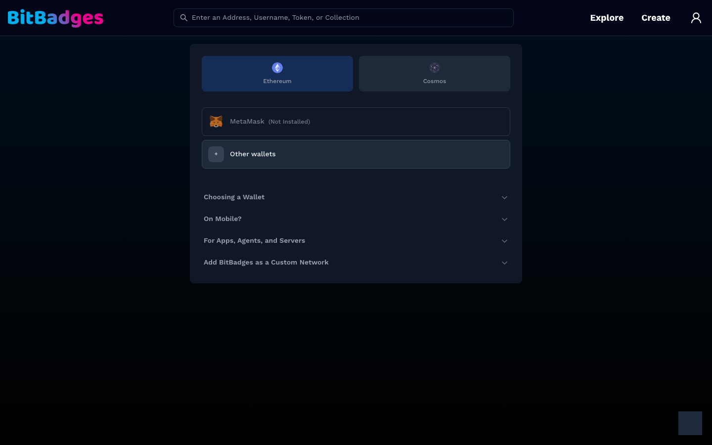Open Create in the top navigation
Viewport: 712px width, 445px height.
(x=656, y=18)
